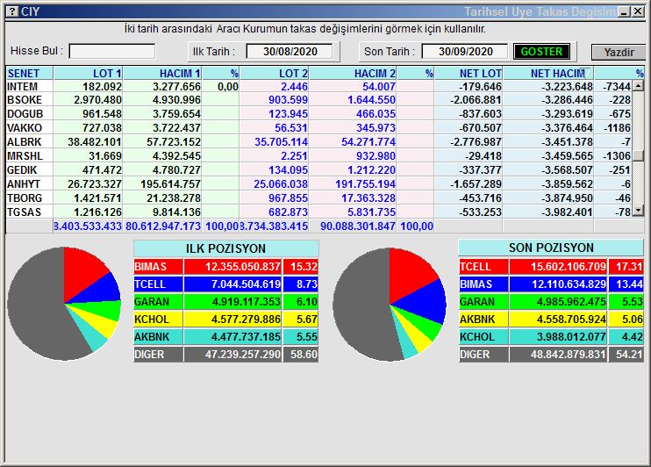
Task: Click the cyan KCHOL label in SON POZISYON
Action: (x=483, y=336)
